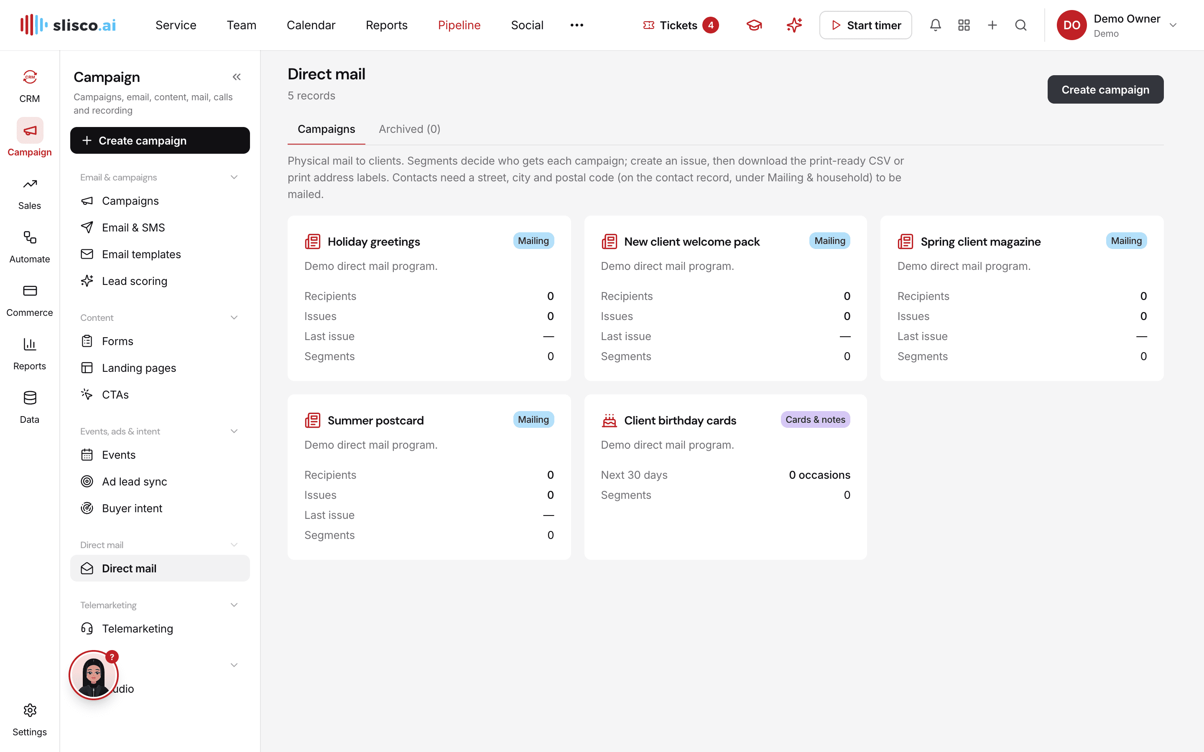
Task: Open the Automate section icon
Action: coord(30,237)
